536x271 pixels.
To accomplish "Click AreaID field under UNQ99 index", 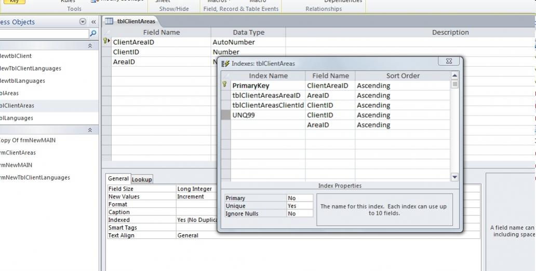I will 330,125.
